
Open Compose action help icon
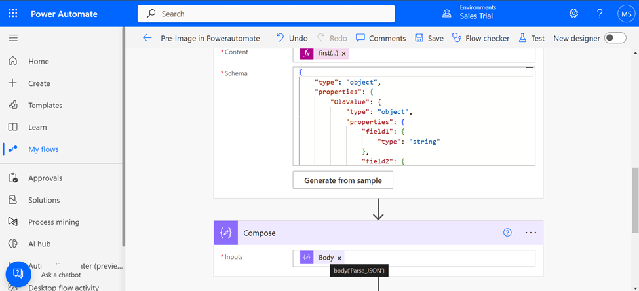[507, 233]
